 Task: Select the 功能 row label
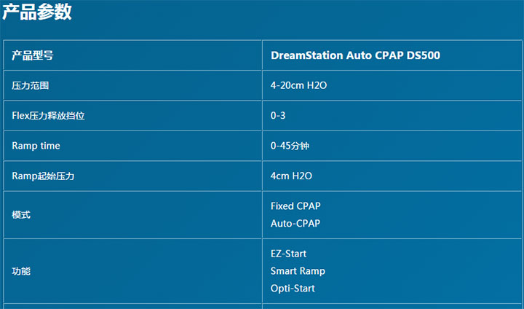tap(21, 271)
